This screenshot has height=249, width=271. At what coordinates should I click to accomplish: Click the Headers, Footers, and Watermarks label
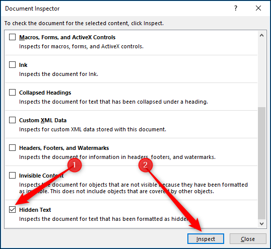click(64, 148)
